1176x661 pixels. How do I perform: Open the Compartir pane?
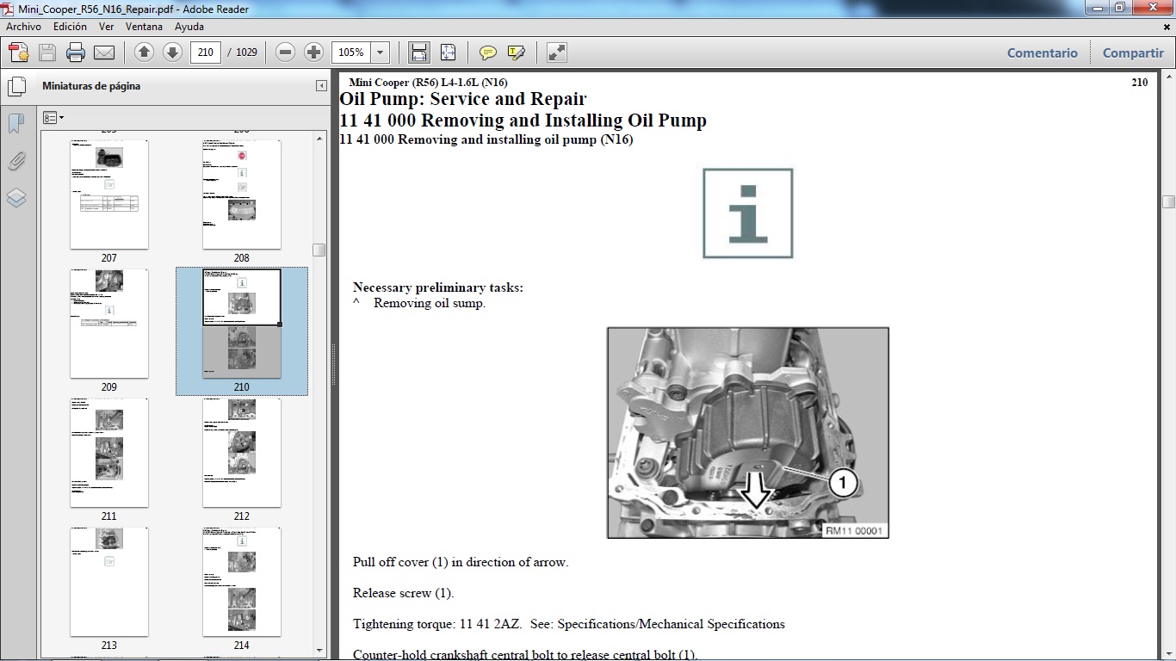(x=1133, y=53)
